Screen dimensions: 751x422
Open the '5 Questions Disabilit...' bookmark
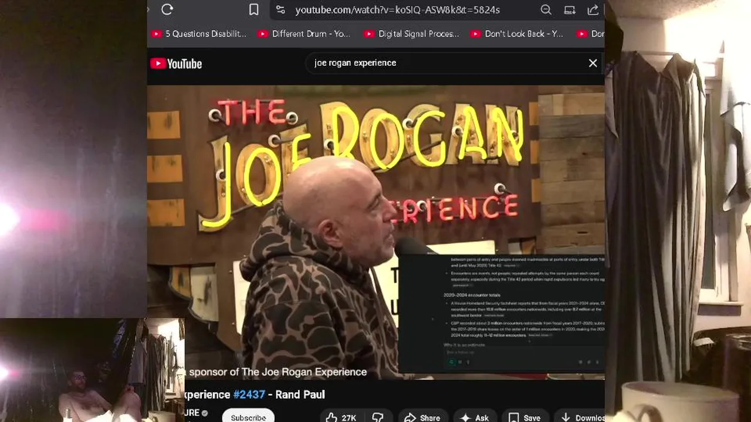click(x=199, y=34)
